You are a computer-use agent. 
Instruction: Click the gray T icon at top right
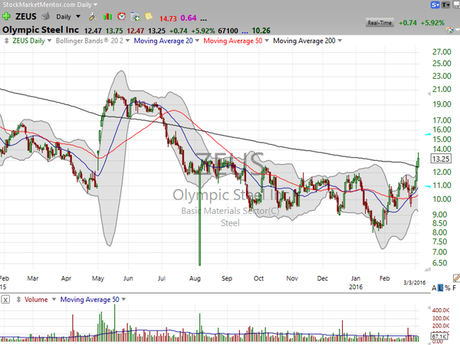coord(445,5)
